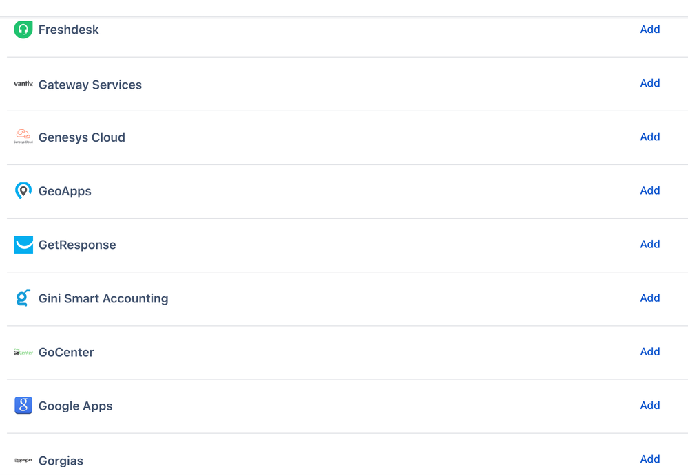The height and width of the screenshot is (475, 688).
Task: Add Gorgias
Action: [649, 459]
